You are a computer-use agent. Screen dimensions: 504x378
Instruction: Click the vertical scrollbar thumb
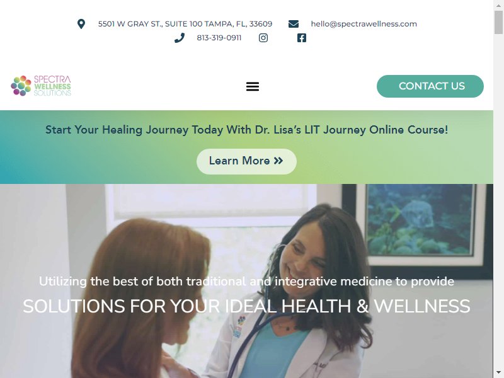click(498, 22)
